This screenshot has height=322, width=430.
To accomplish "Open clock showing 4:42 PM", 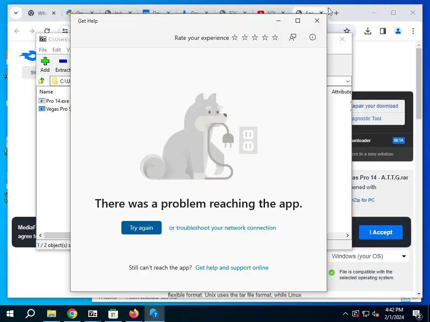I will tap(394, 314).
